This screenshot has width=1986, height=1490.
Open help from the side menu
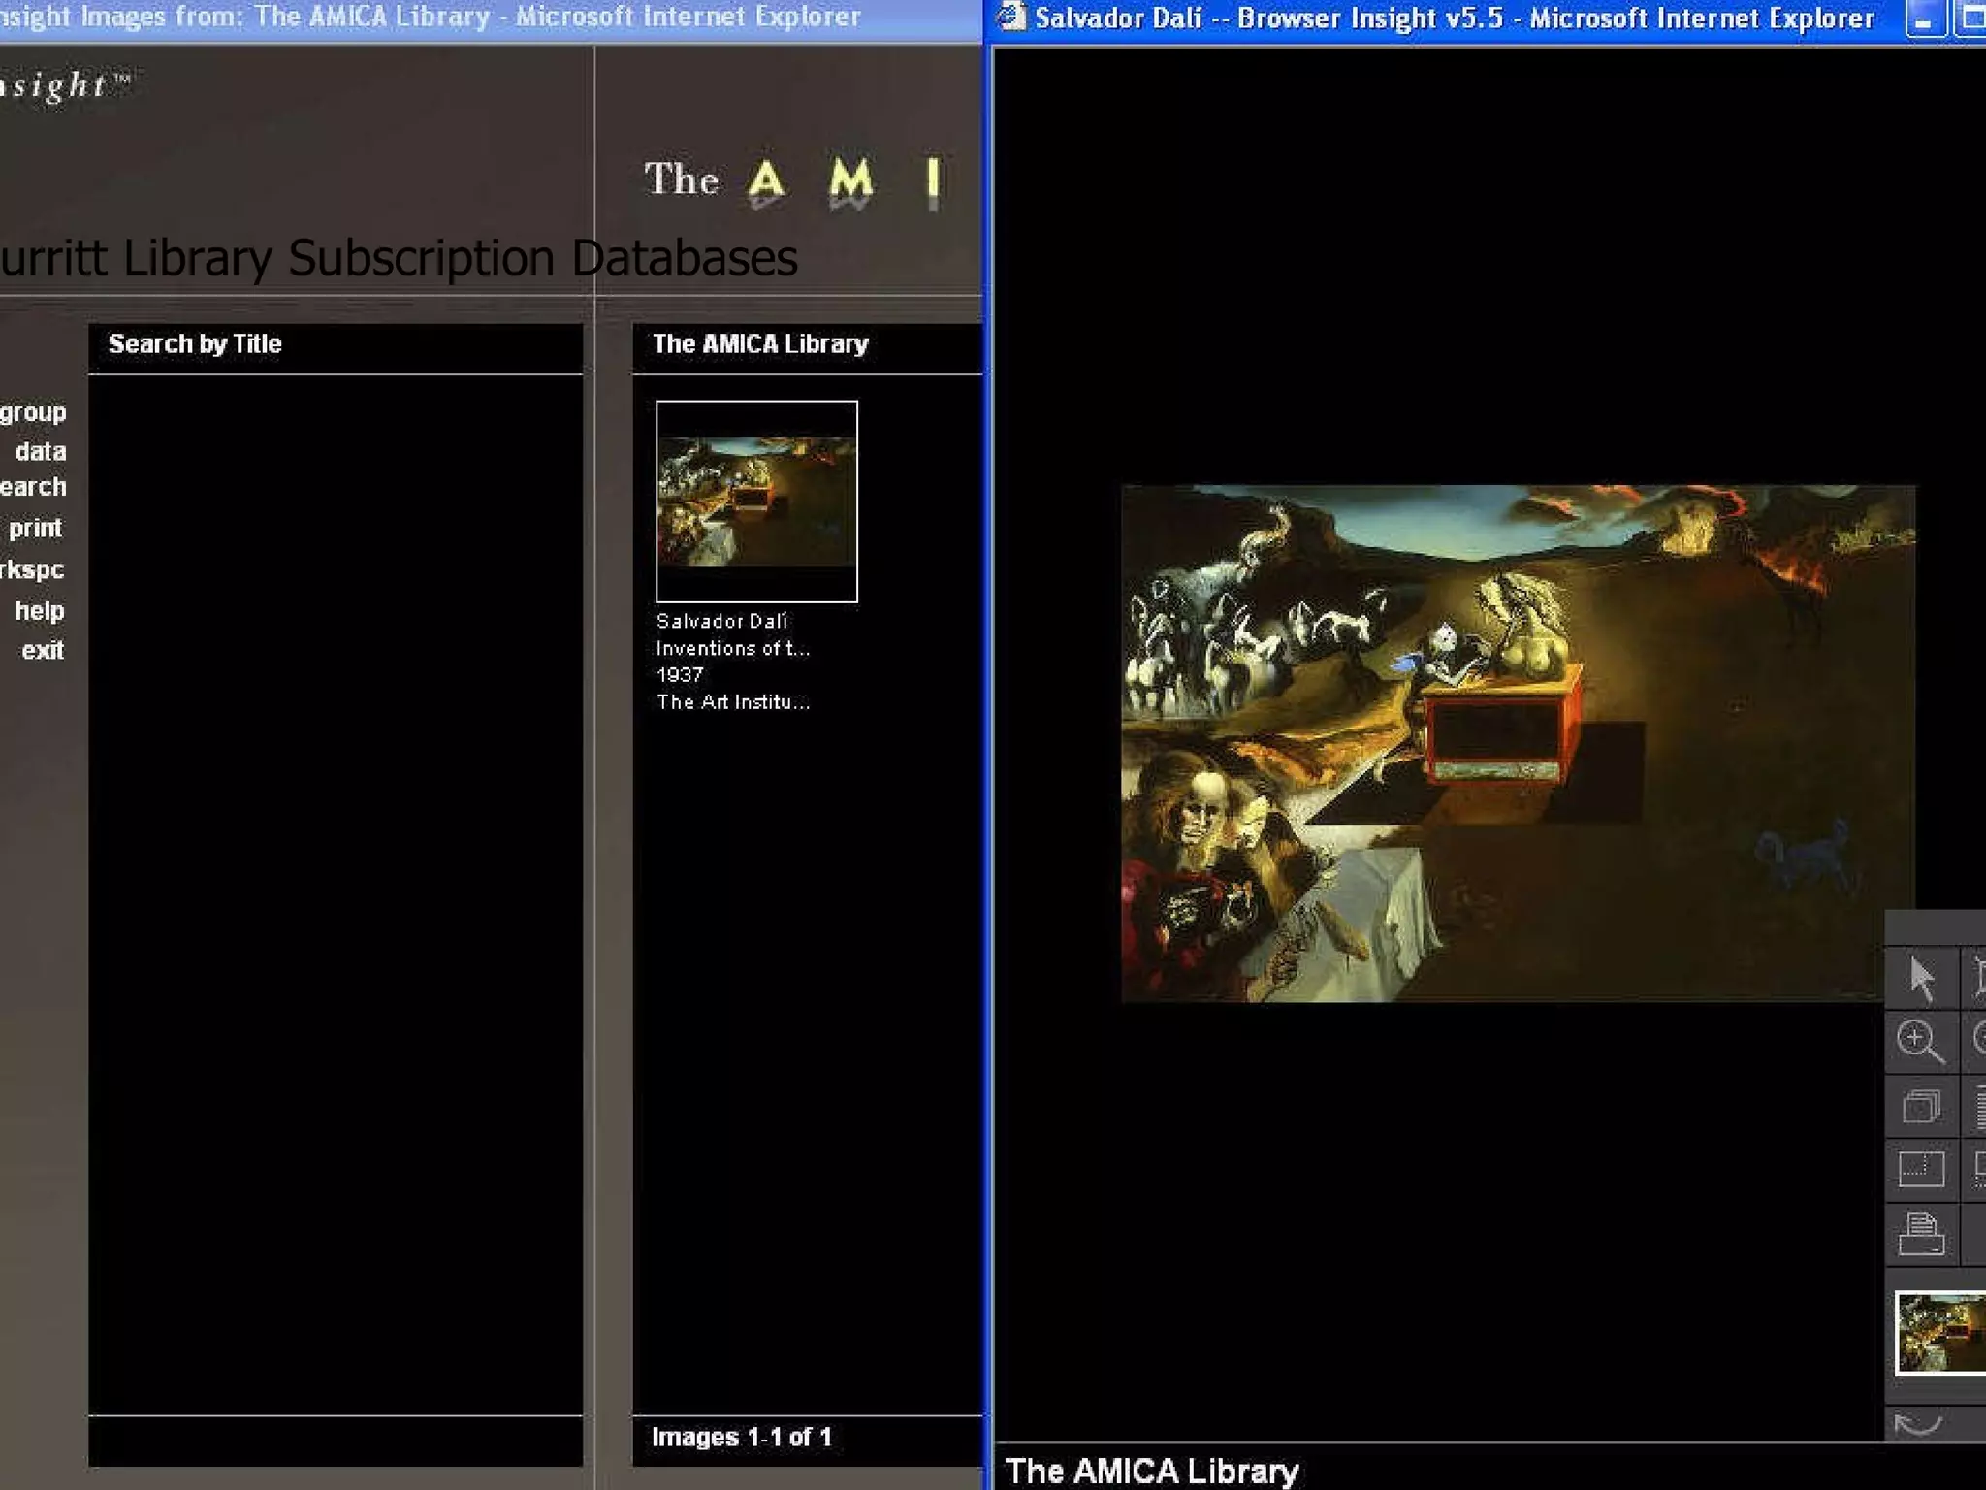(x=40, y=611)
